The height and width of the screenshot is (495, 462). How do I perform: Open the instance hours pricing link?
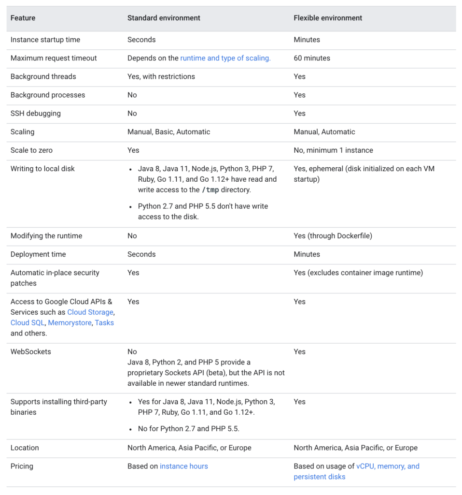[184, 466]
